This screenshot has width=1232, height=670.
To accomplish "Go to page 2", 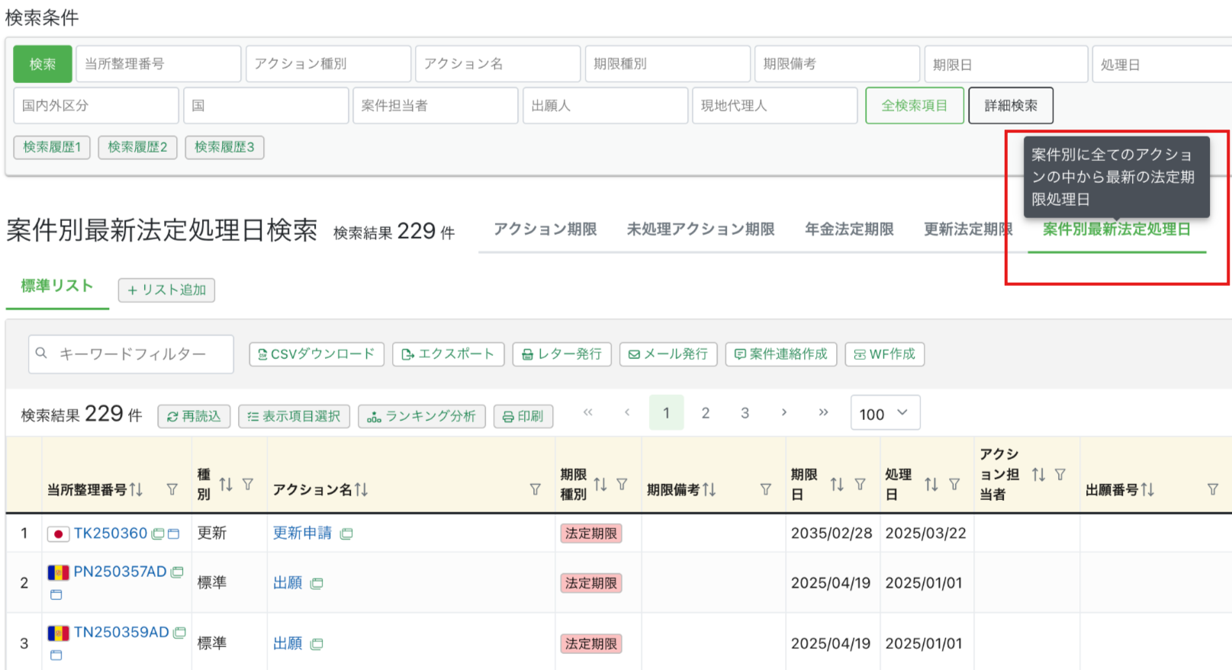I will 706,413.
